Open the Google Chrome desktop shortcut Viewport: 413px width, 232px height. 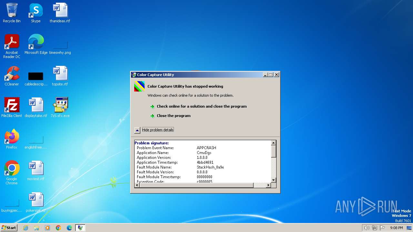tap(12, 173)
